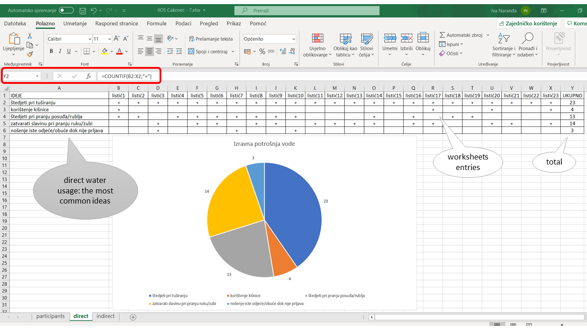Click the increase decimal icon
587x330 pixels.
283,51
